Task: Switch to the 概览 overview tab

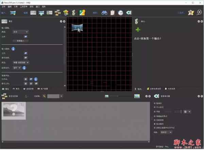Action: (x=16, y=89)
